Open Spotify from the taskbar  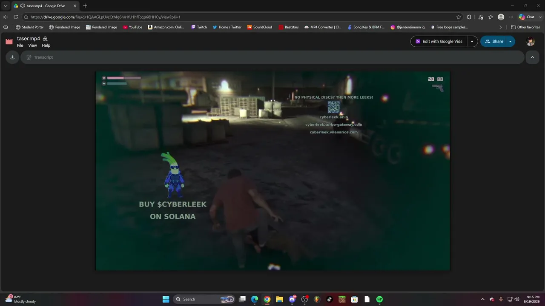pos(379,299)
